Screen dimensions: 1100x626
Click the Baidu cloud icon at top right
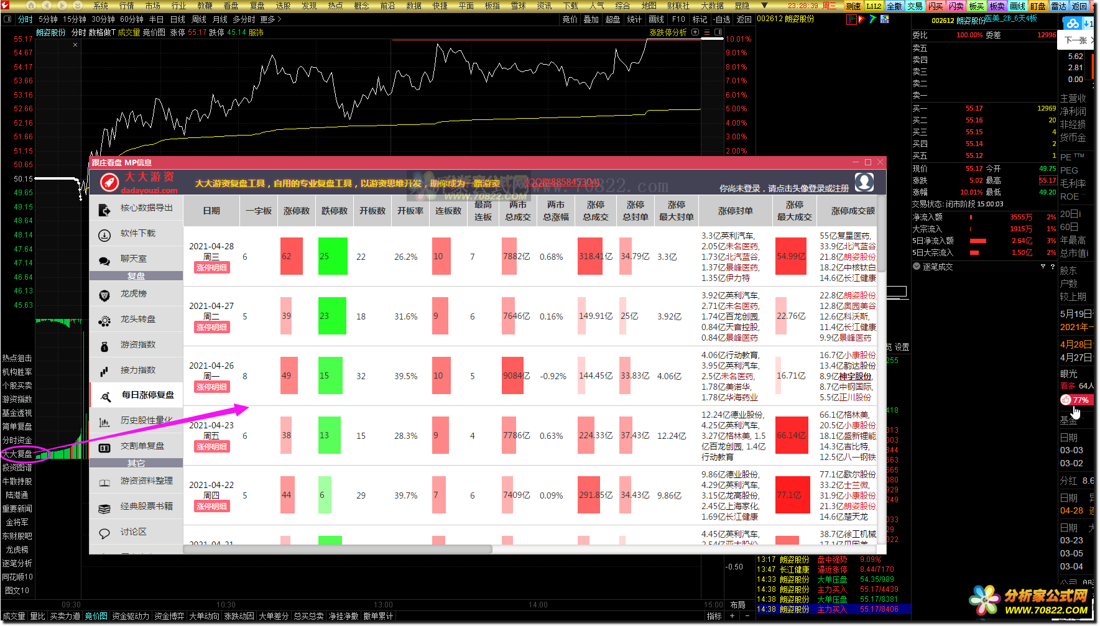[1073, 24]
